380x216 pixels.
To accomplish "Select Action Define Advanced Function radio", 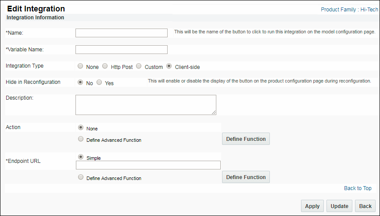I will coord(81,139).
